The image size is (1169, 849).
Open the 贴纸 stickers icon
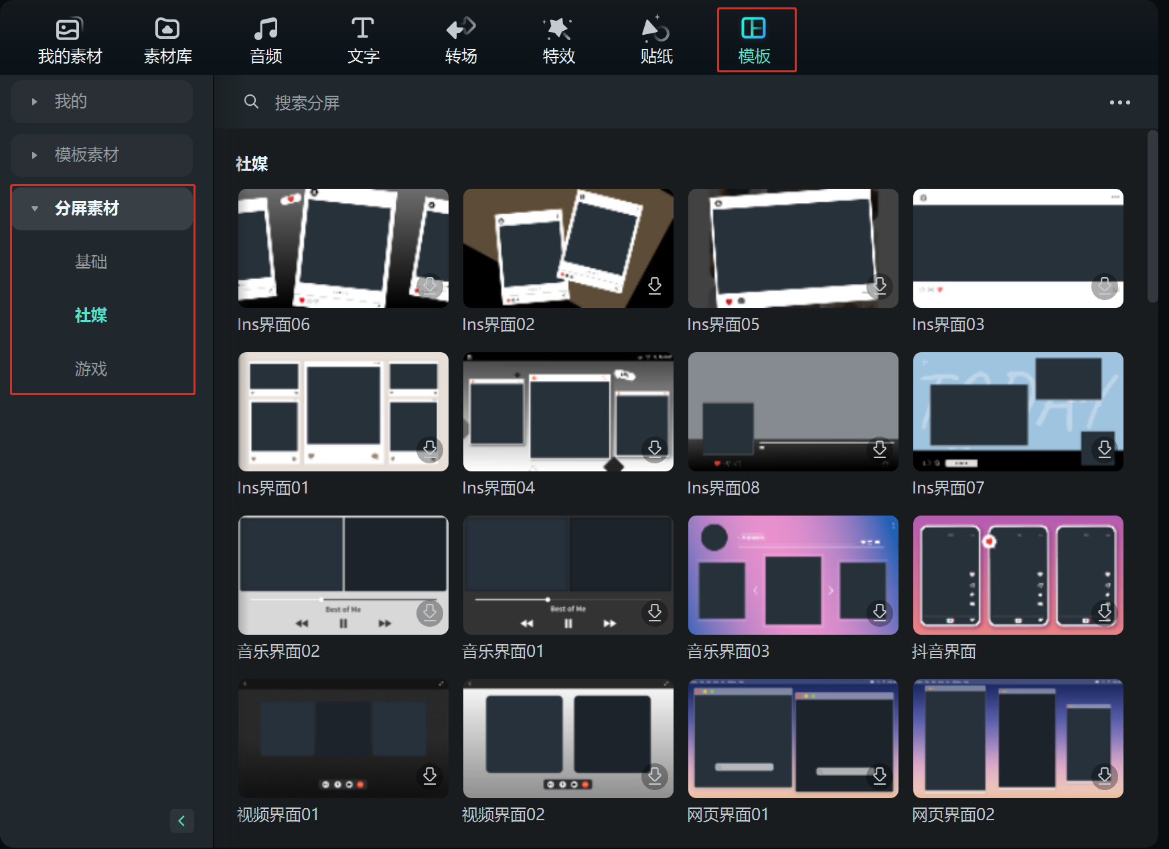pos(656,29)
